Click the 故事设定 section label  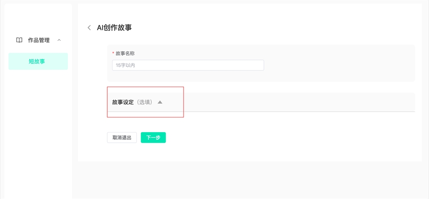pyautogui.click(x=123, y=103)
